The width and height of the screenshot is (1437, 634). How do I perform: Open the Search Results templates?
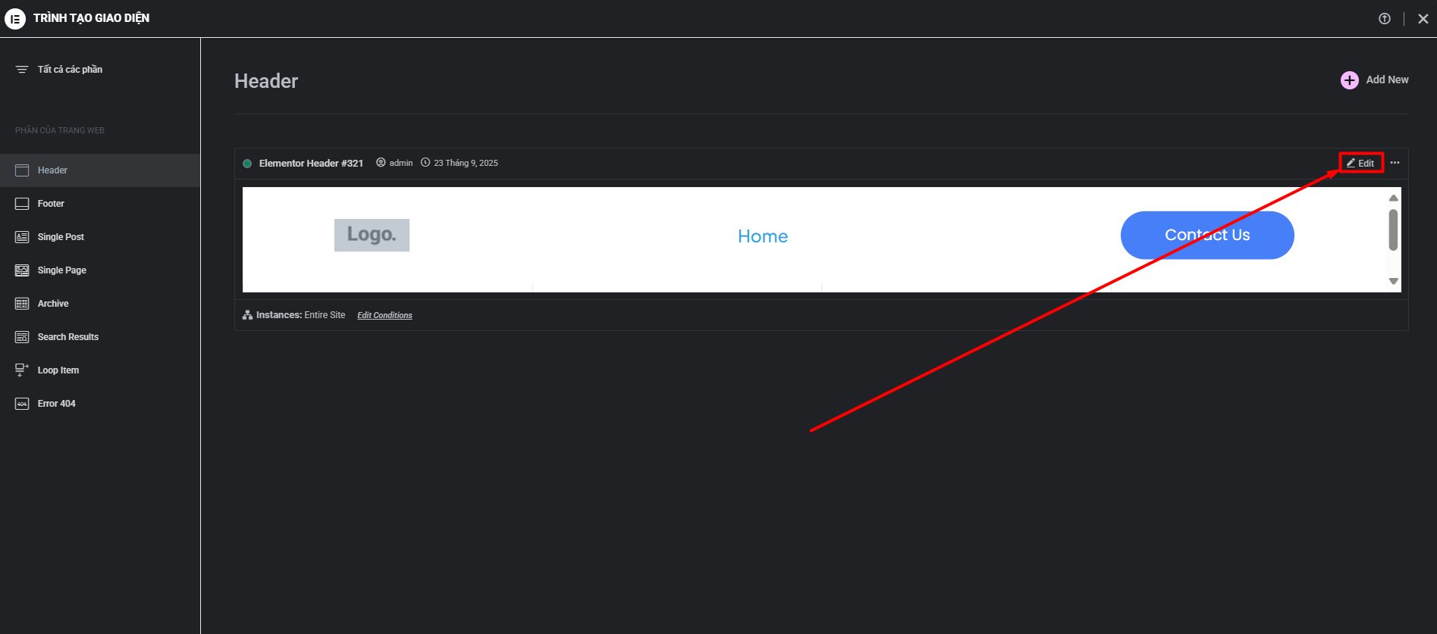(x=67, y=337)
